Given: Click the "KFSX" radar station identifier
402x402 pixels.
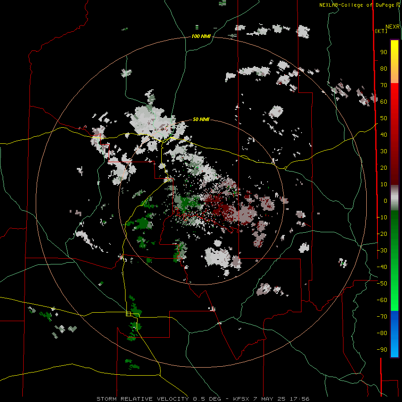Looking at the screenshot, I should pyautogui.click(x=242, y=399).
